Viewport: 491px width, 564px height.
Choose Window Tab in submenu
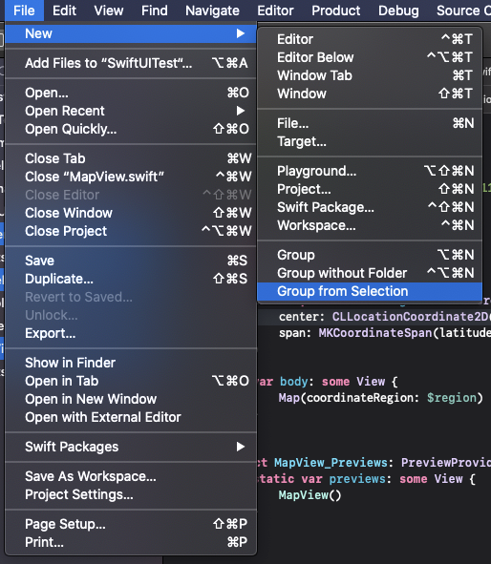point(370,75)
